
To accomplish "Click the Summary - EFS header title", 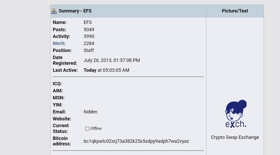I will click(75, 11).
